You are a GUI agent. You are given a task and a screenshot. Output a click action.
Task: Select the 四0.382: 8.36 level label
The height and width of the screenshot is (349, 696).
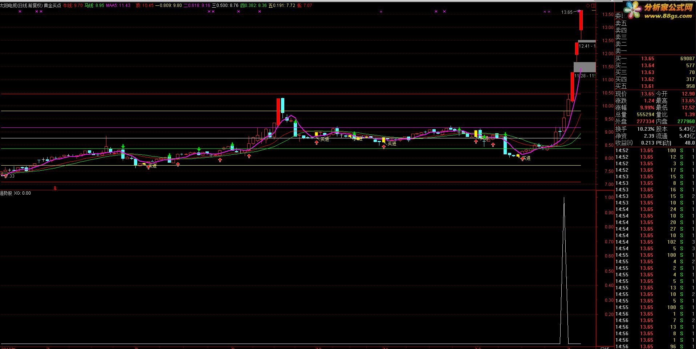253,5
